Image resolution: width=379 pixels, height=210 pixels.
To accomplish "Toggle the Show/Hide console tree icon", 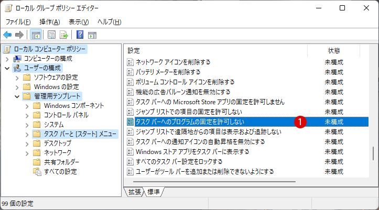I will [x=36, y=35].
